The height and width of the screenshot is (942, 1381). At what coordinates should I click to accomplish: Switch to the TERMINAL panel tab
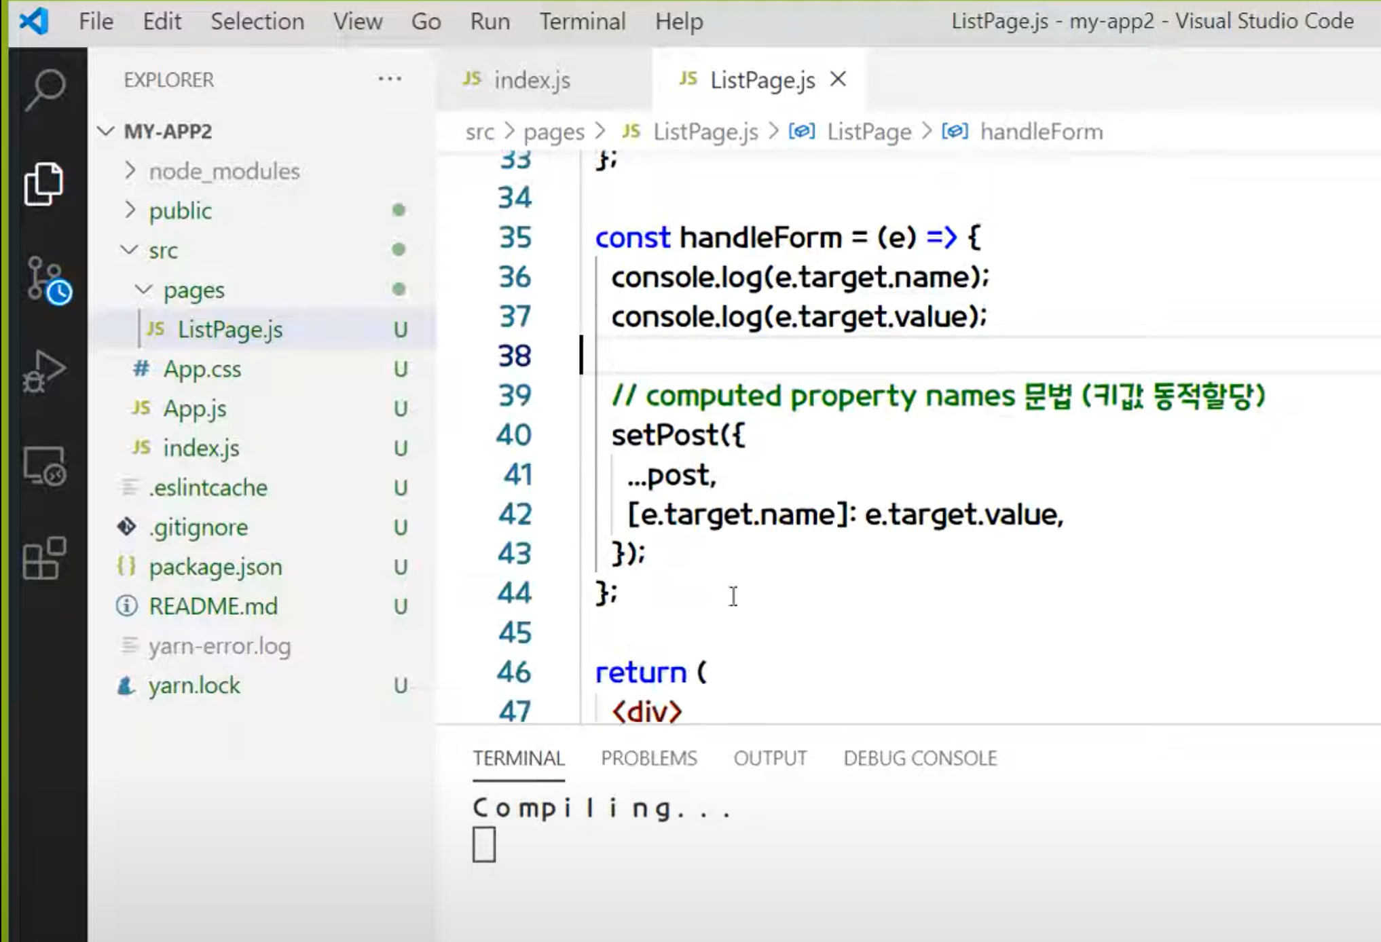[519, 758]
